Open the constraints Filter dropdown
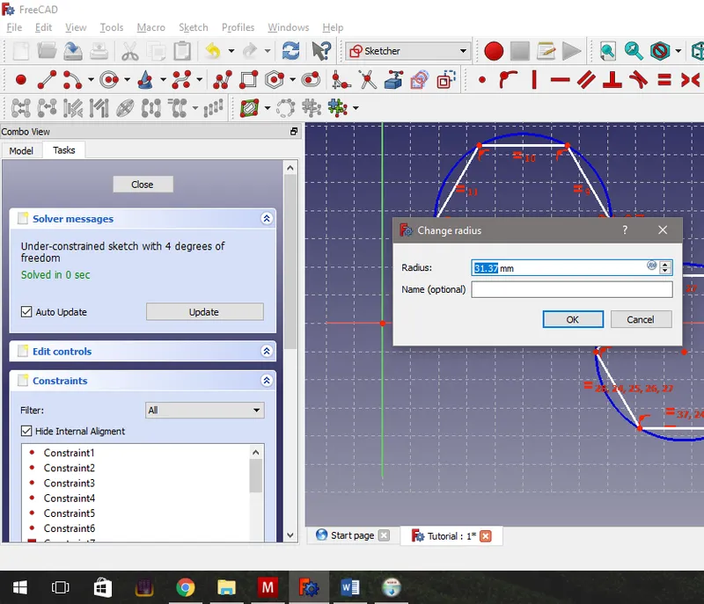The image size is (704, 604). tap(204, 410)
